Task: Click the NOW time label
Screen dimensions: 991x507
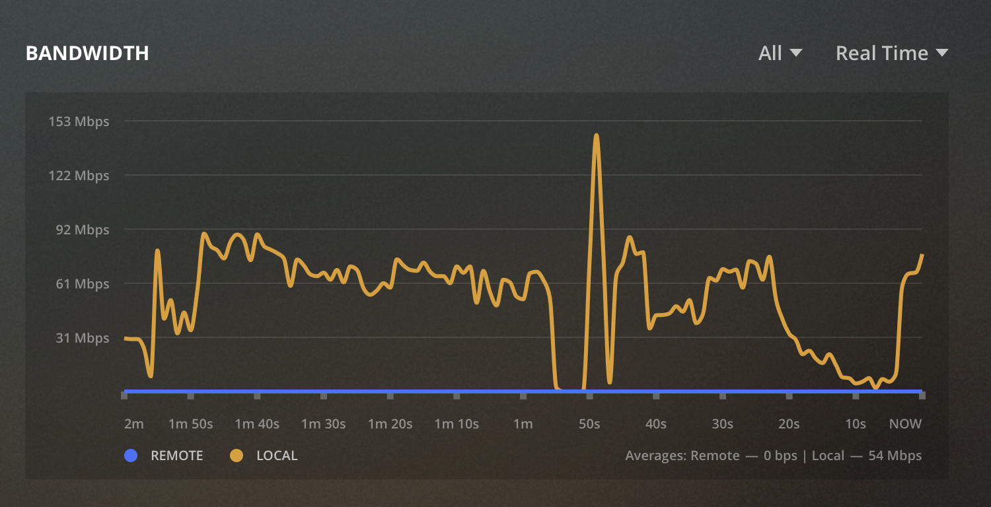Action: click(905, 424)
